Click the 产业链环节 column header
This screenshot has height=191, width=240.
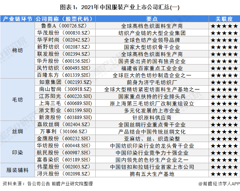coord(17,19)
